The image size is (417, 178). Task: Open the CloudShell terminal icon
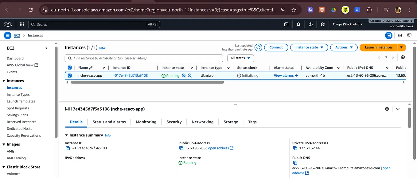pos(286,24)
